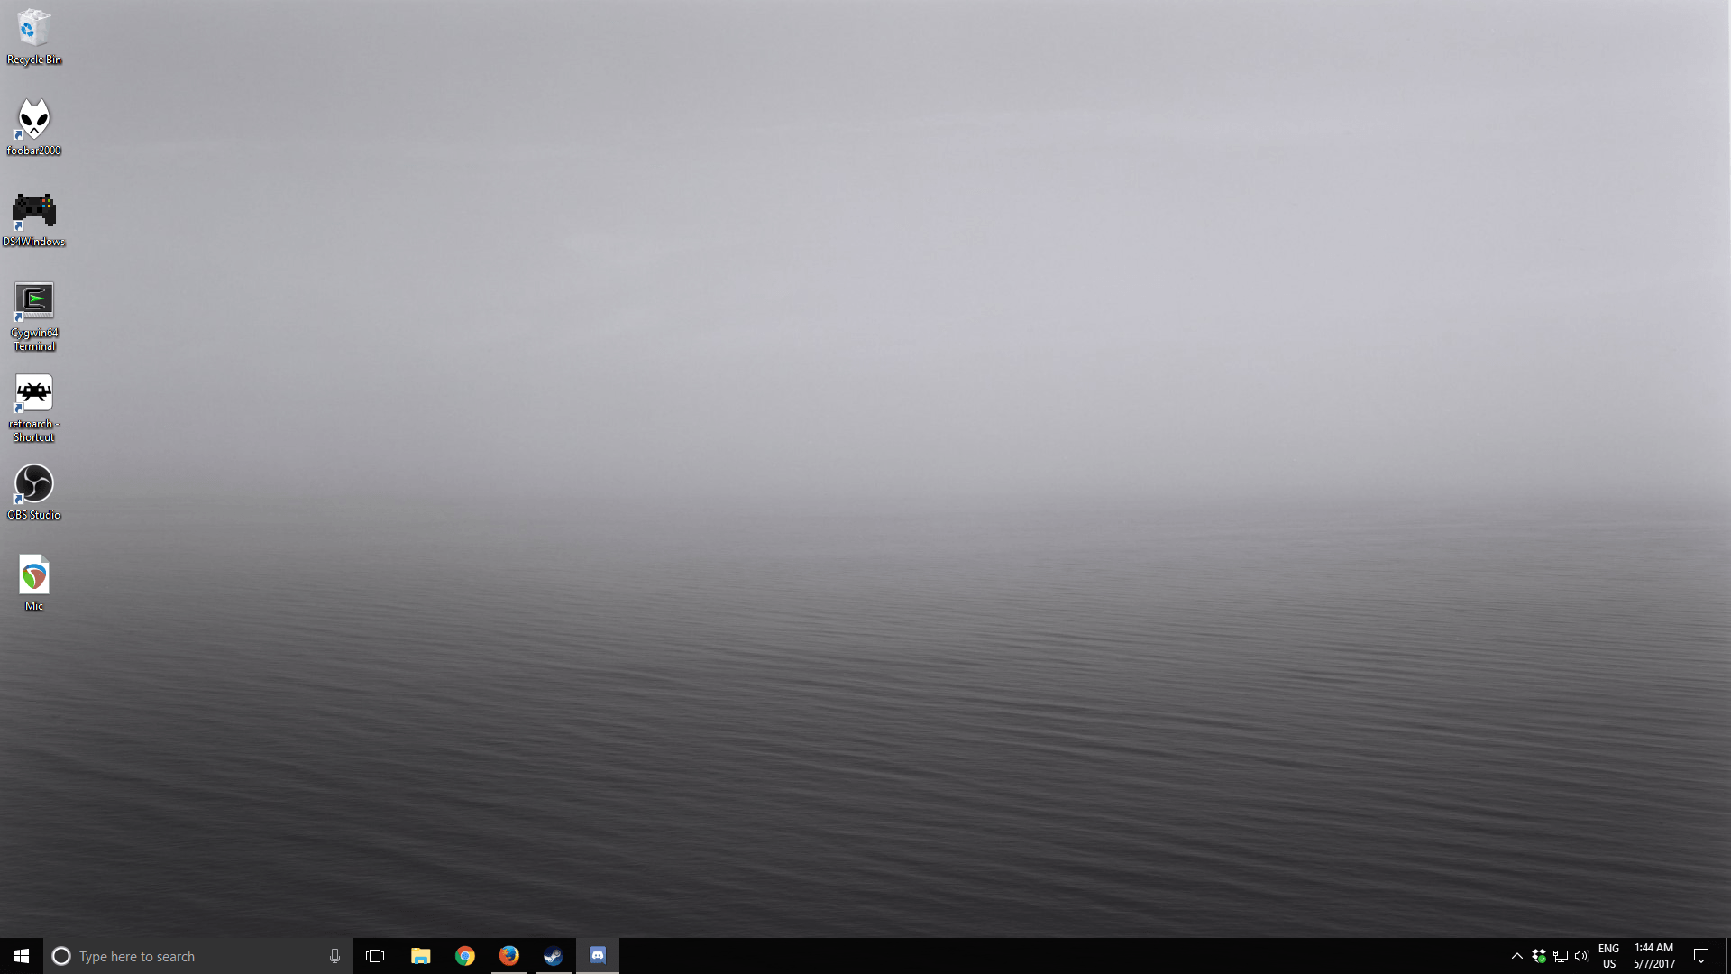Open the volume control flyout
1731x974 pixels.
pos(1583,955)
